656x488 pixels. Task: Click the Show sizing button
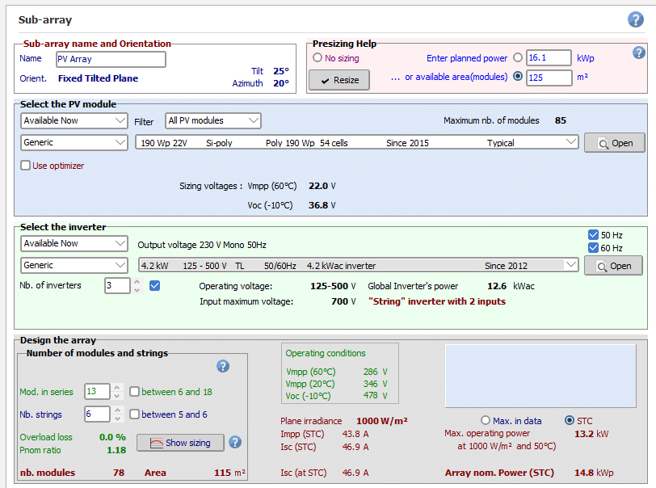(x=179, y=443)
